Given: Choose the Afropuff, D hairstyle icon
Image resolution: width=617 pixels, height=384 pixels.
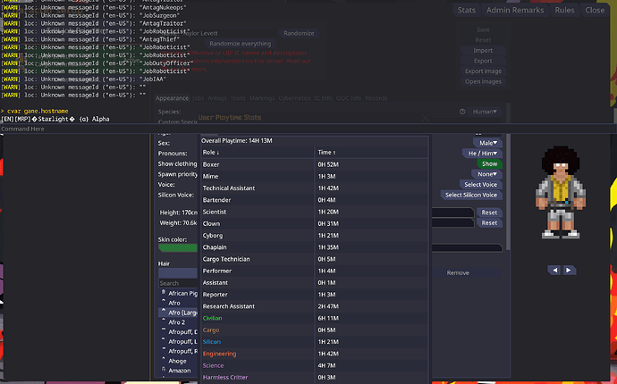Looking at the screenshot, I should pyautogui.click(x=164, y=331).
